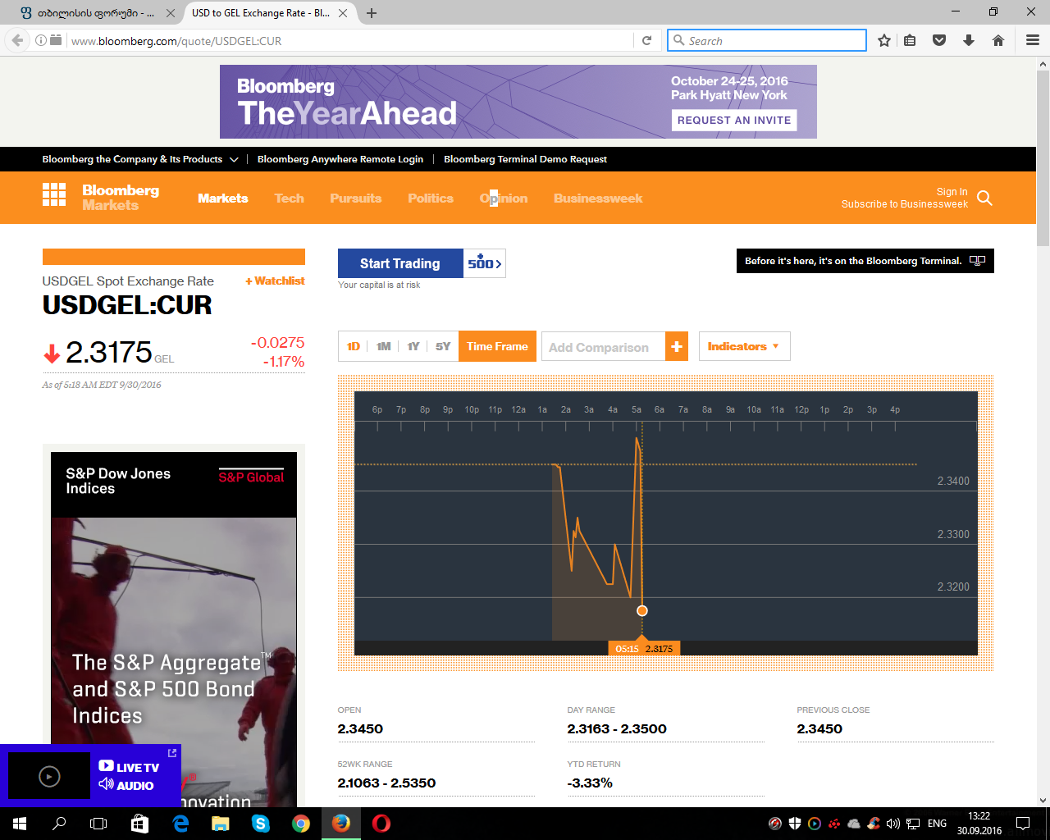Screen dimensions: 1050x840
Task: Play the Live TV video preview
Action: (x=49, y=776)
